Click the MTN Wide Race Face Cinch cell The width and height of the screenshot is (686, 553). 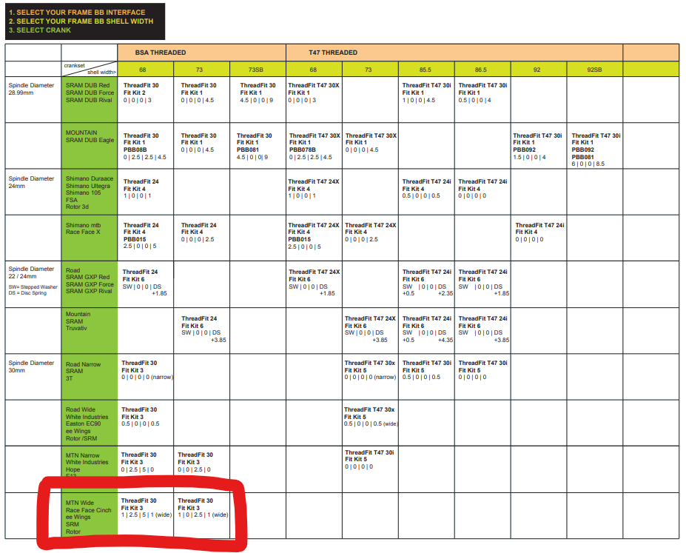(90, 516)
